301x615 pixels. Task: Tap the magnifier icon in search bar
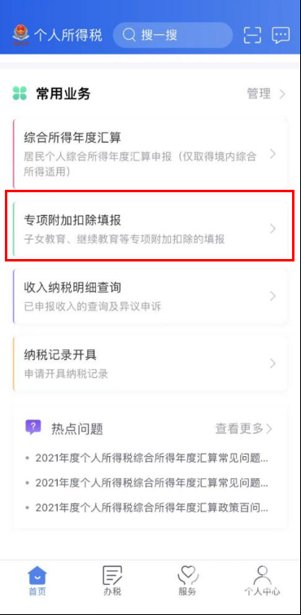pos(129,35)
